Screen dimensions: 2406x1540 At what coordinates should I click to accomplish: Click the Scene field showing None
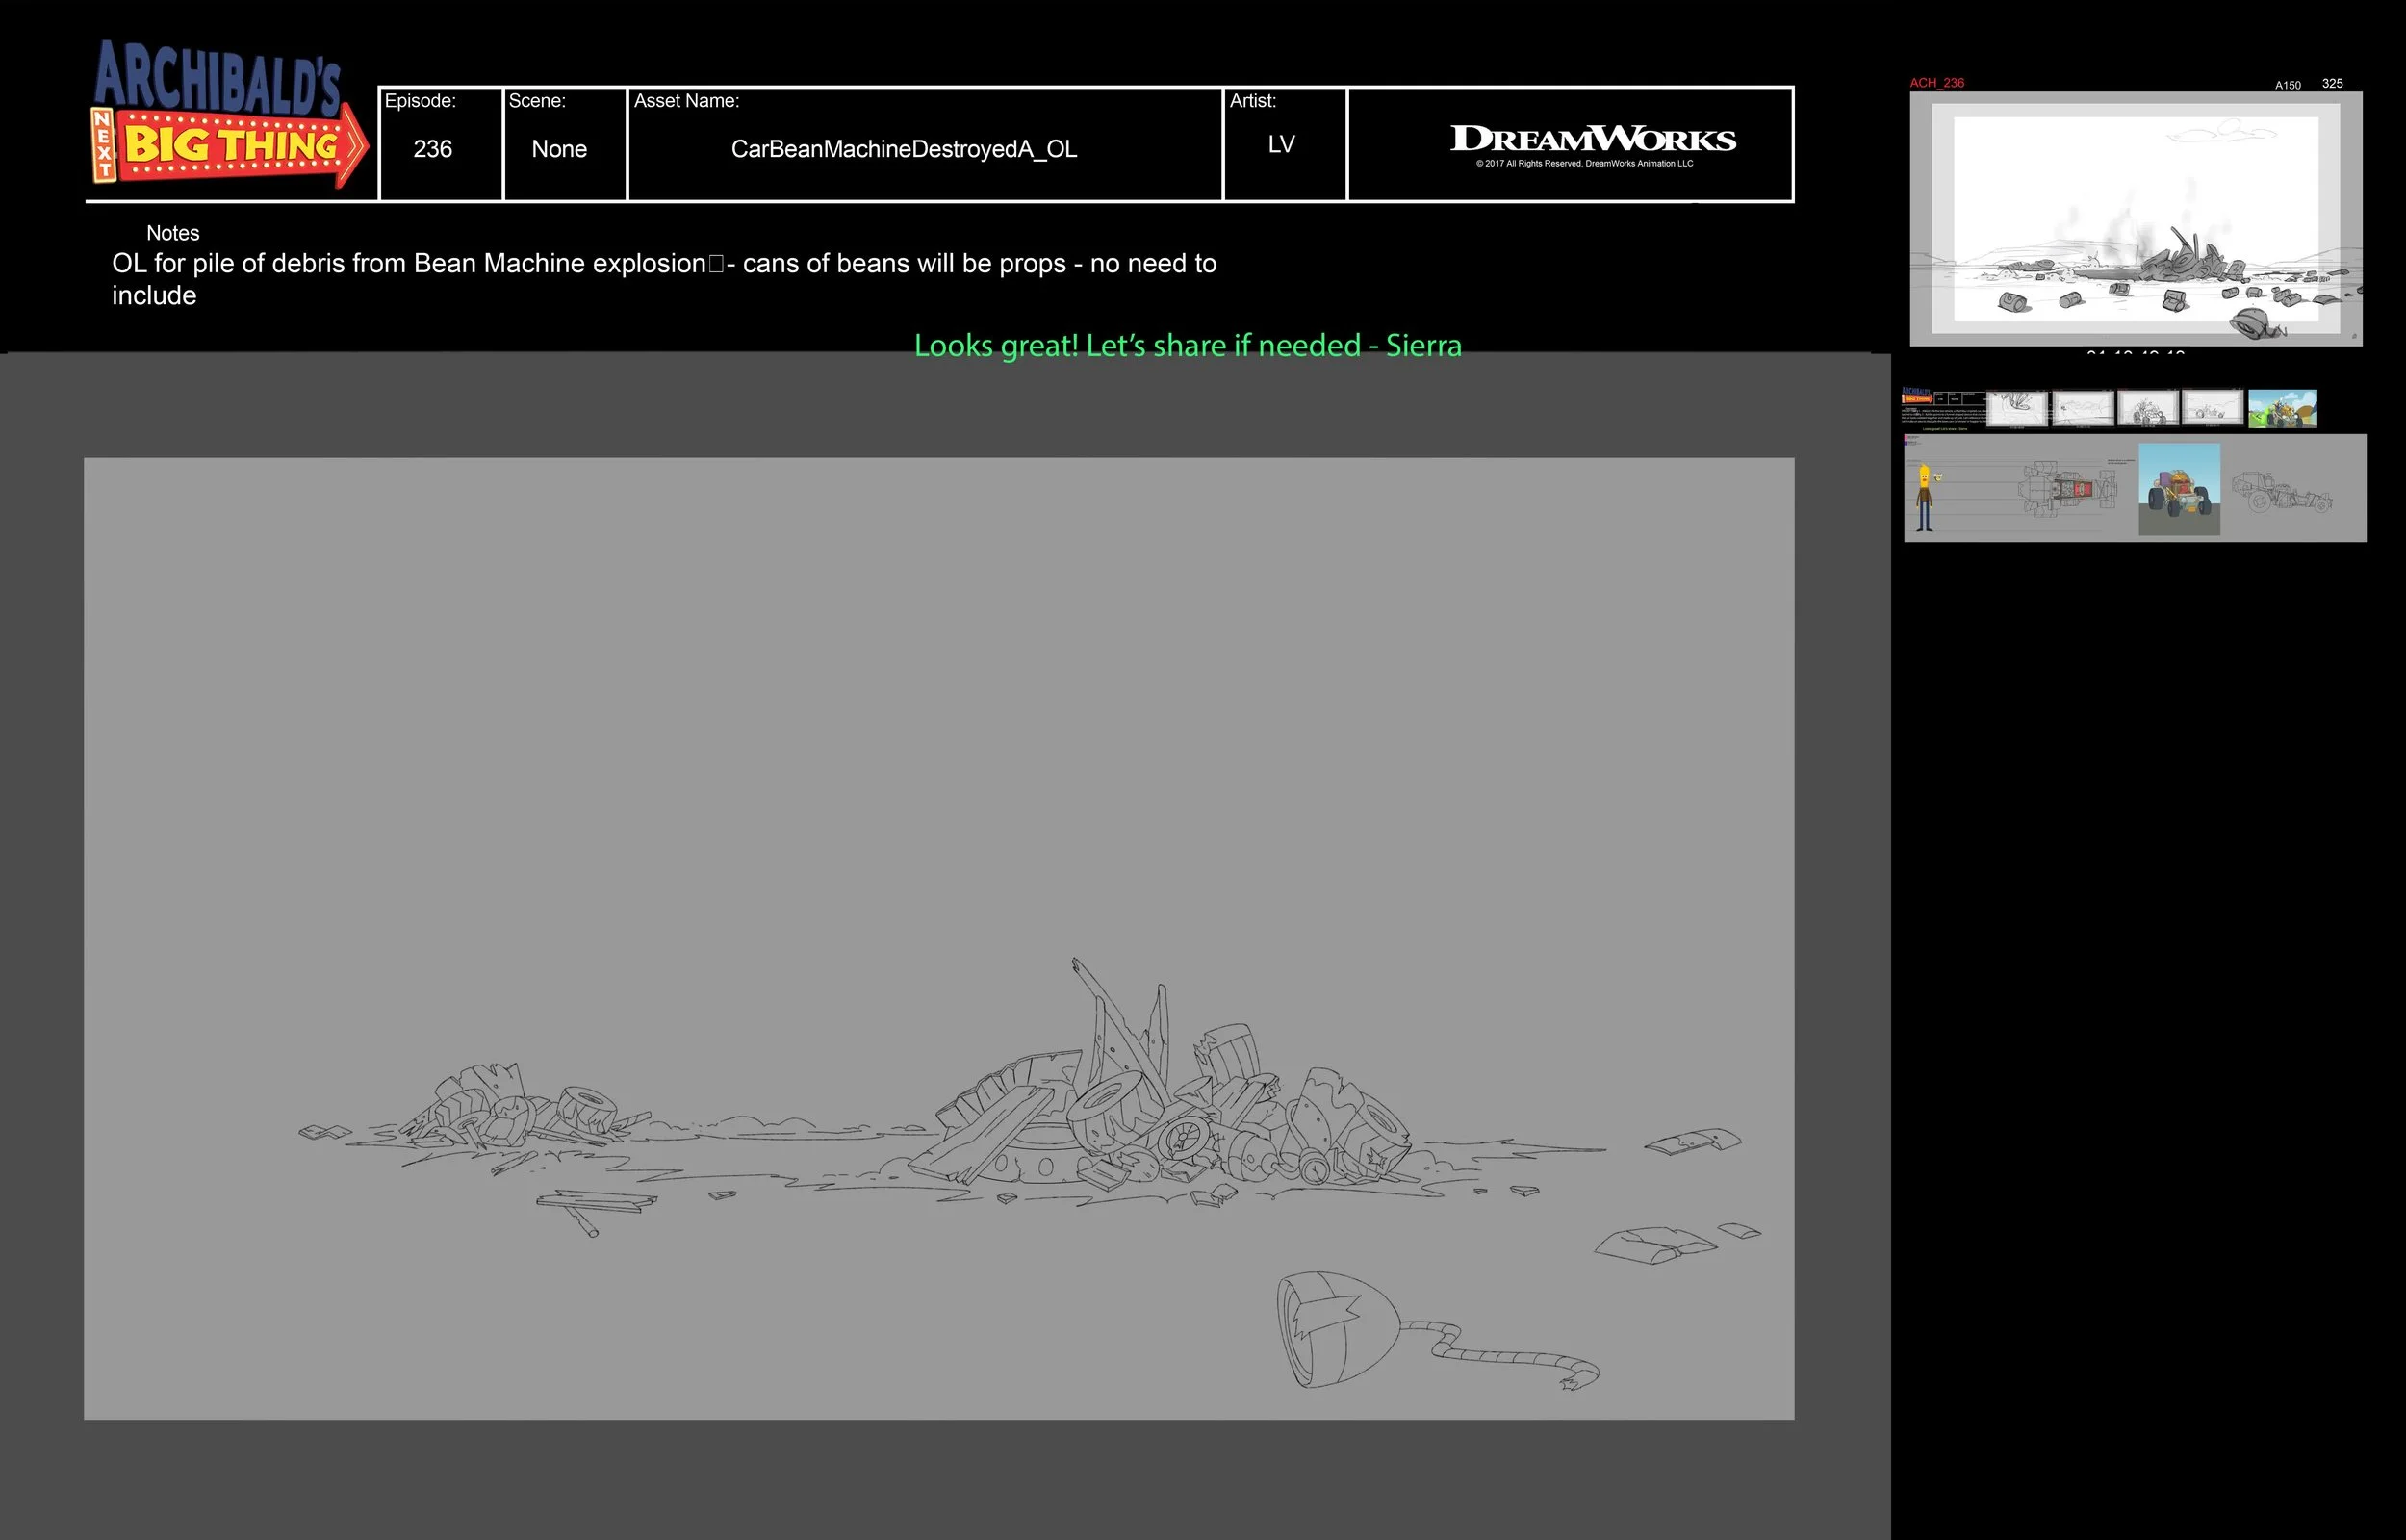(x=559, y=149)
